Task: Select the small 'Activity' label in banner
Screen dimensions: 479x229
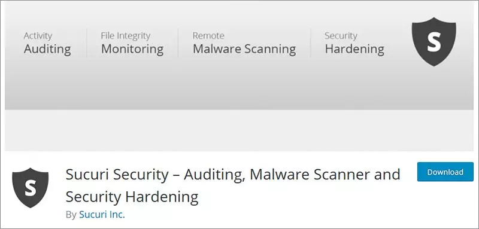Action: coord(38,36)
